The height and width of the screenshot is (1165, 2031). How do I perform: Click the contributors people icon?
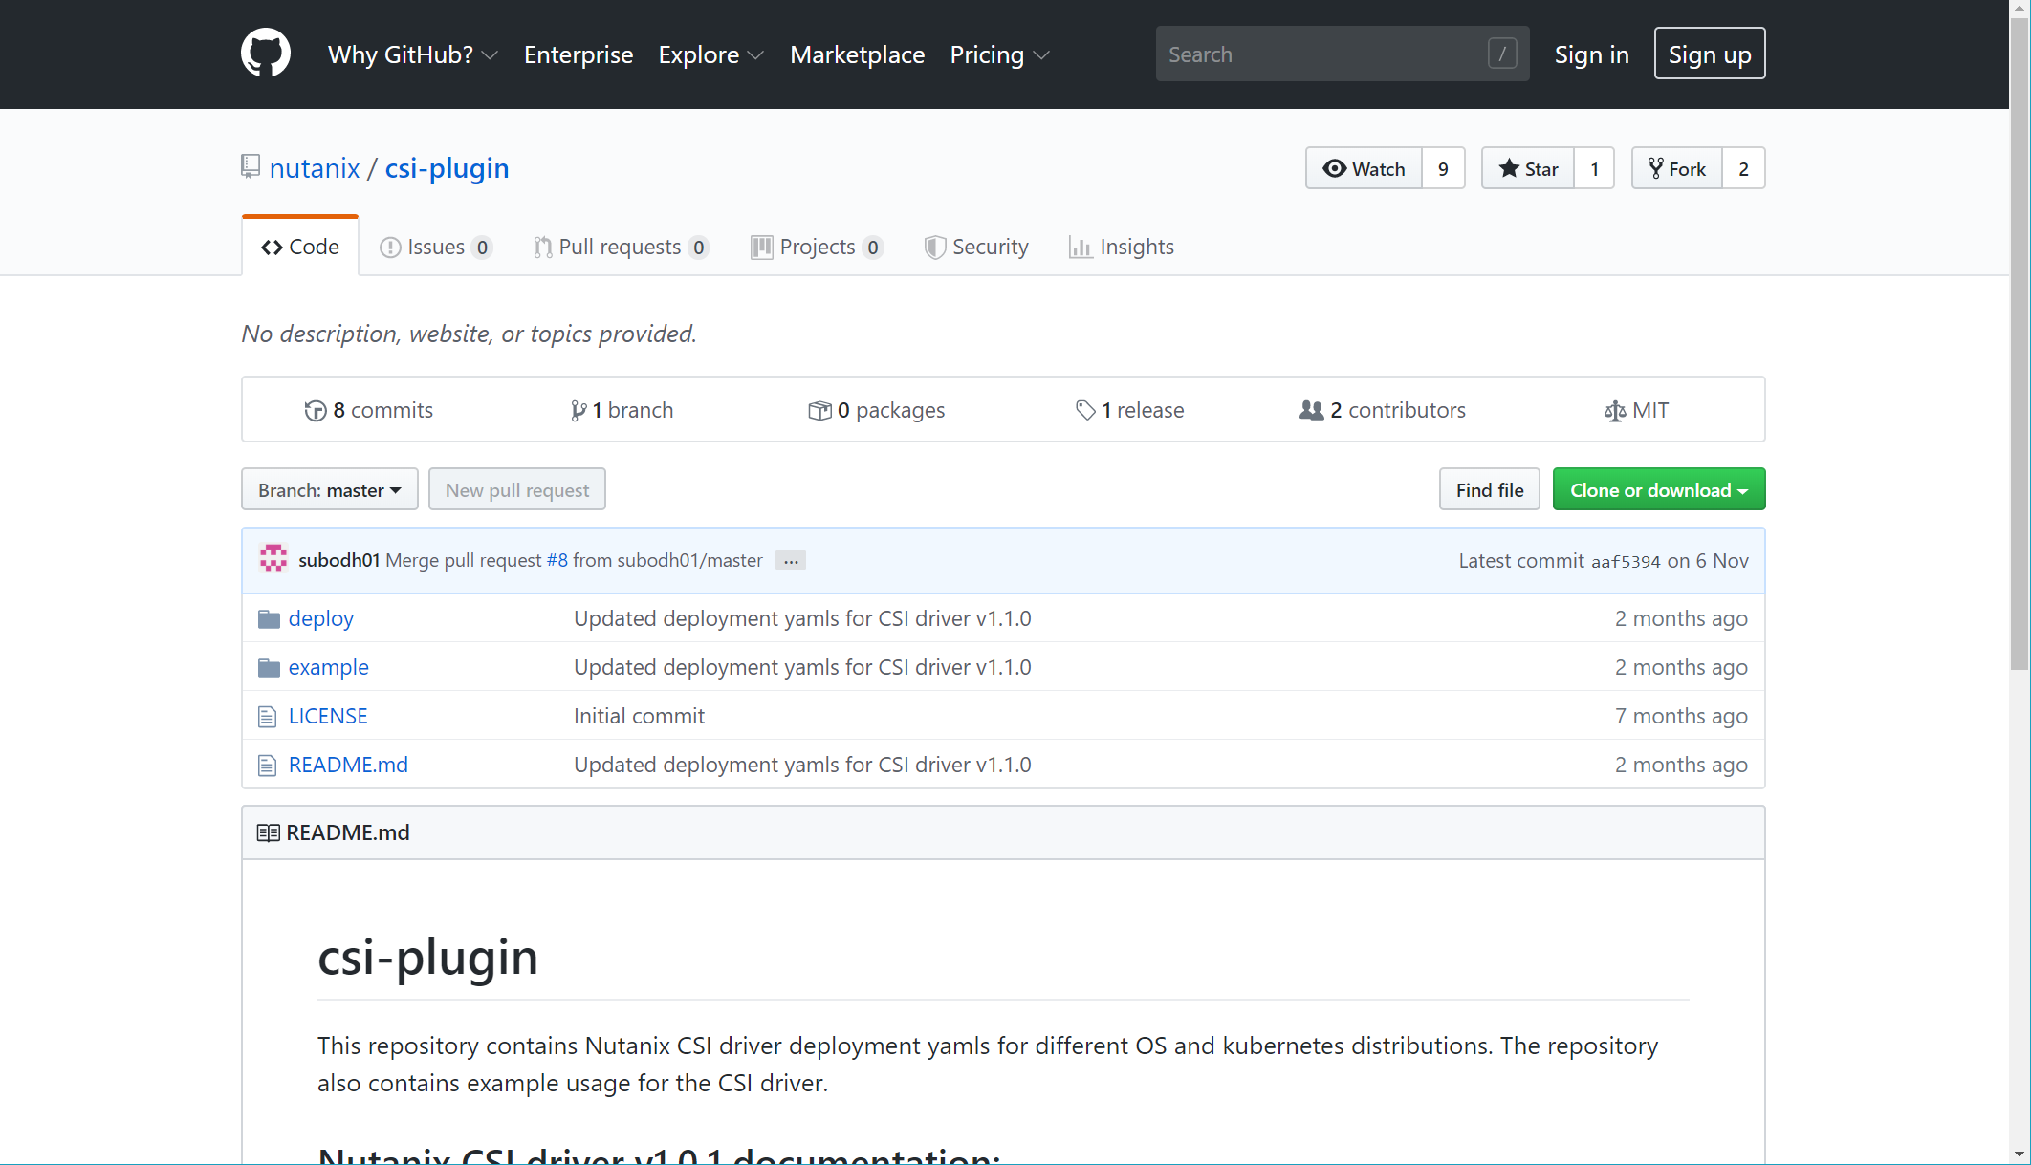pos(1312,410)
